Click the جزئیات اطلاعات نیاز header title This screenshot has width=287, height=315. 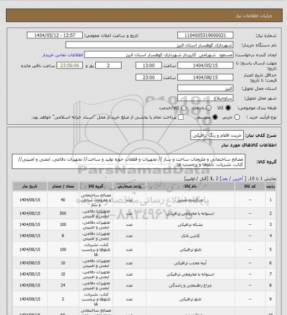click(x=254, y=16)
